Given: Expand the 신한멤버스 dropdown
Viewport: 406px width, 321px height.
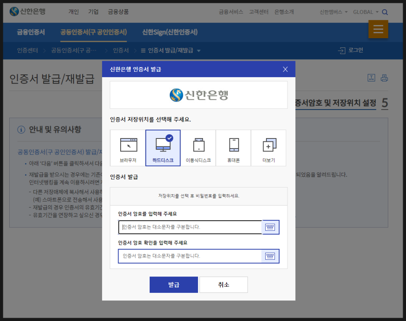Looking at the screenshot, I should 332,12.
